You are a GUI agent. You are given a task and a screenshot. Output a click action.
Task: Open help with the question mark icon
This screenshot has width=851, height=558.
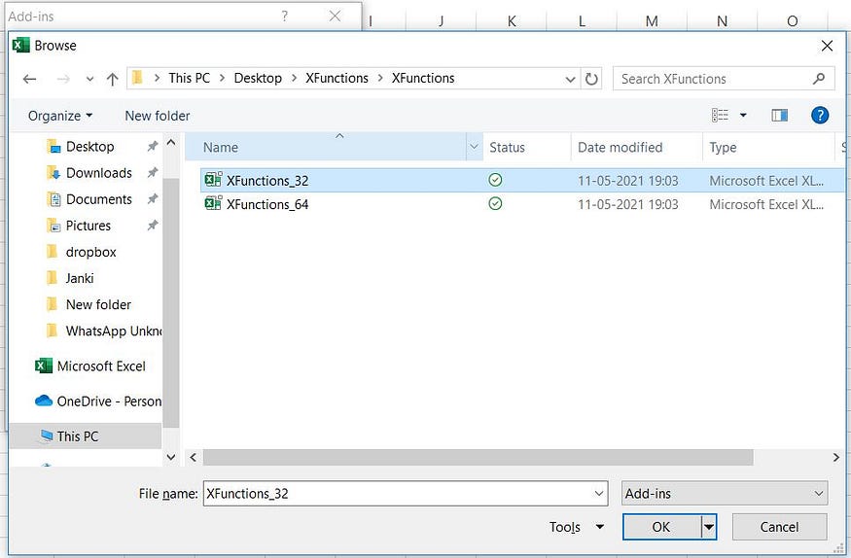click(x=820, y=115)
